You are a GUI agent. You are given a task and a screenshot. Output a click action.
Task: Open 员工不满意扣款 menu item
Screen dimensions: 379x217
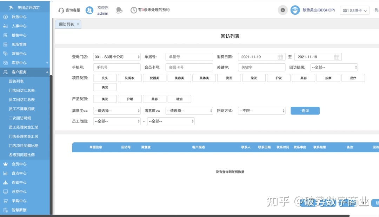[22, 109]
